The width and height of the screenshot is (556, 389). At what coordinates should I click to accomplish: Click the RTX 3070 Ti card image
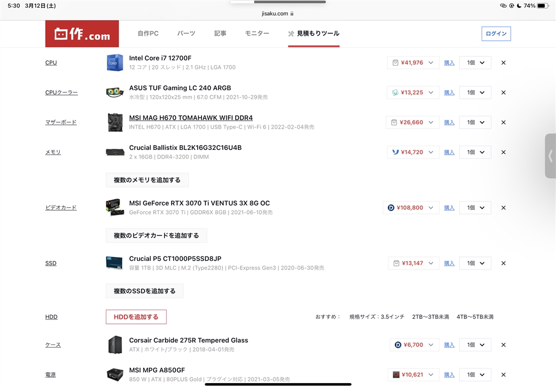[115, 208]
